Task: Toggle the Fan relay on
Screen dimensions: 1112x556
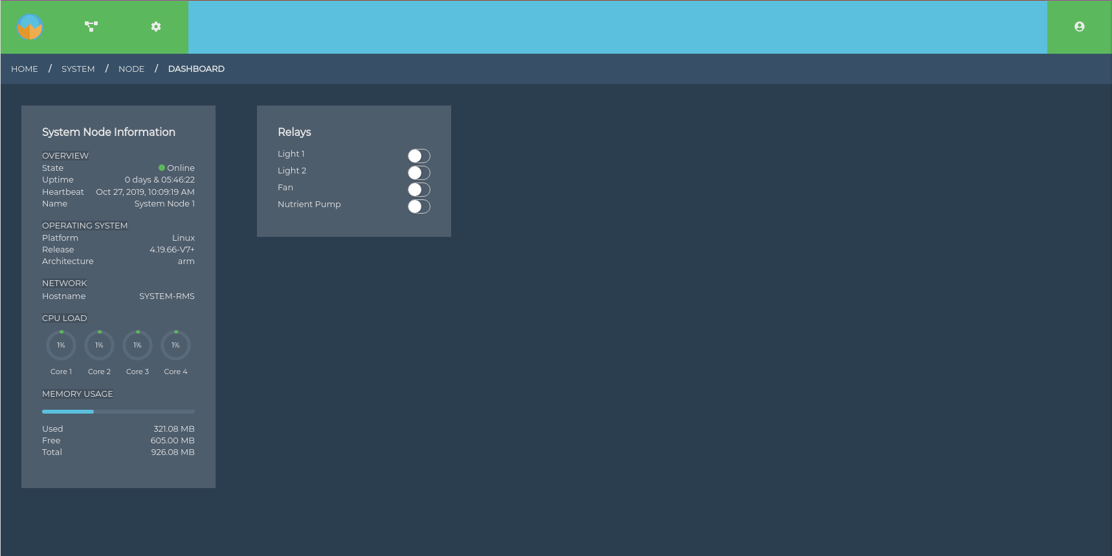Action: coord(419,190)
